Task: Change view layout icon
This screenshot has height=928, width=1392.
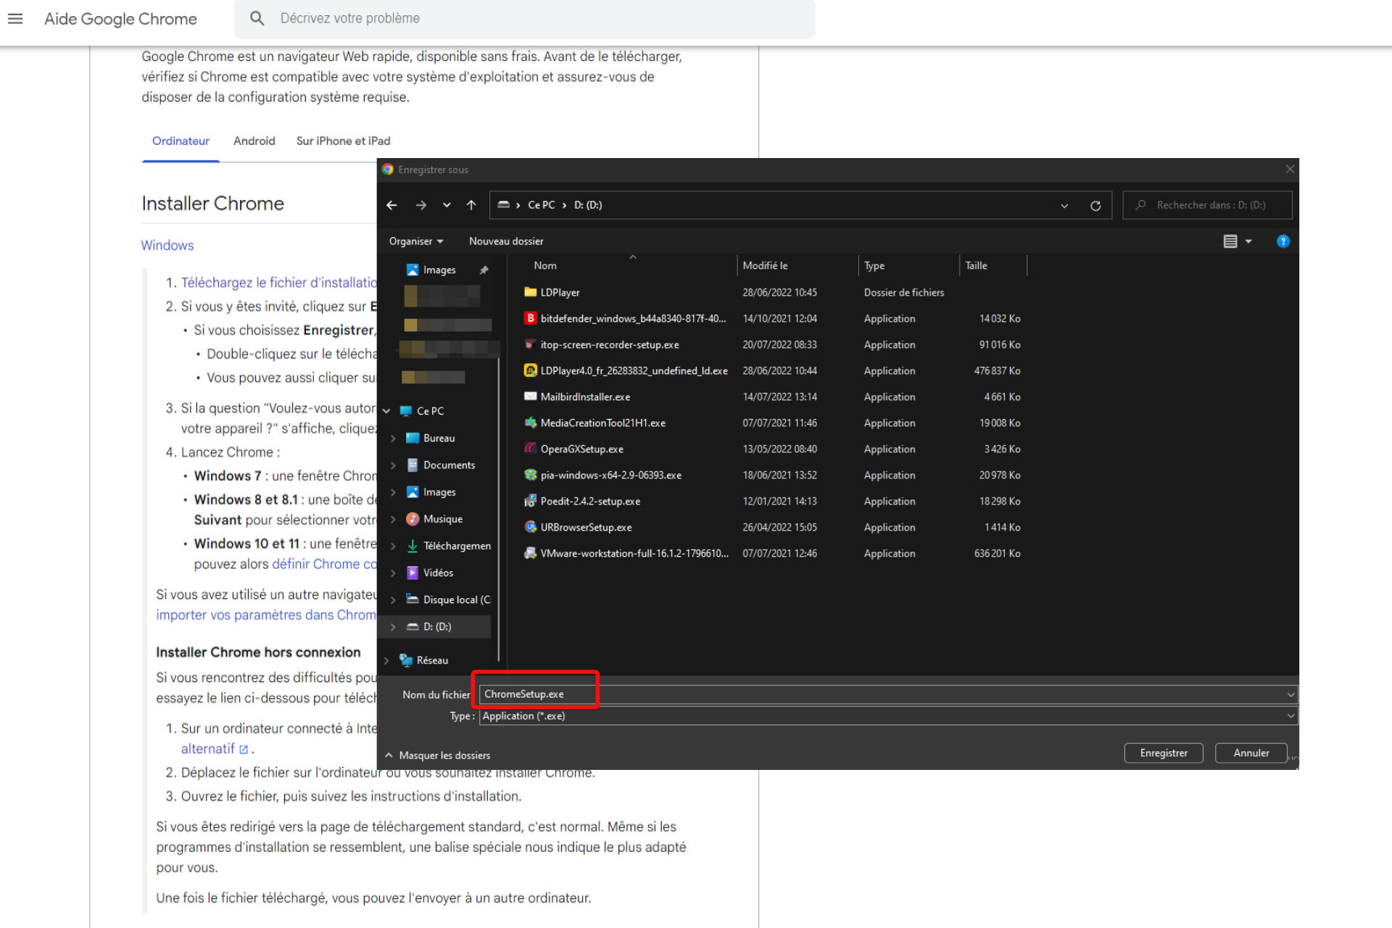Action: click(x=1230, y=241)
